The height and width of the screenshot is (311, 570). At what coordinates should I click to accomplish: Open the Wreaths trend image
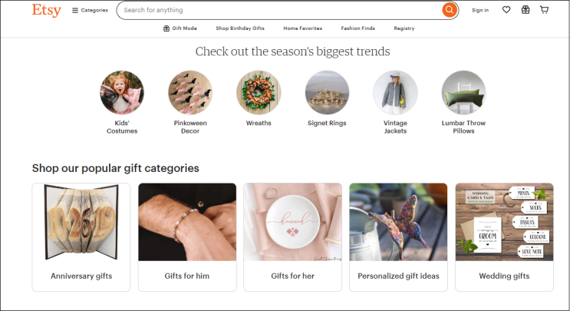(259, 92)
